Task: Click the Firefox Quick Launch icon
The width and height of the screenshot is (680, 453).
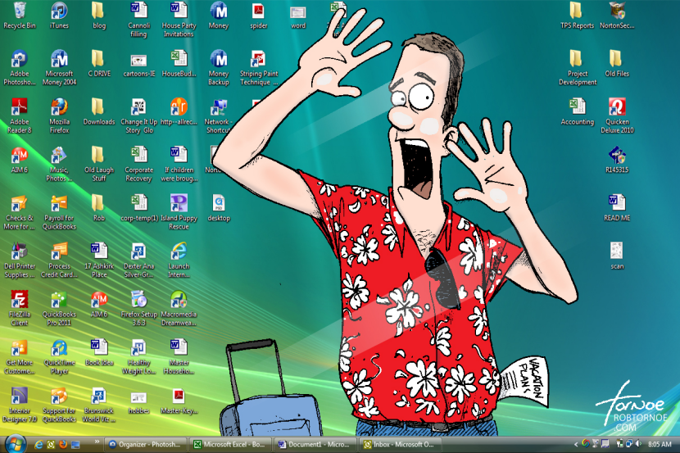Action: (63, 445)
